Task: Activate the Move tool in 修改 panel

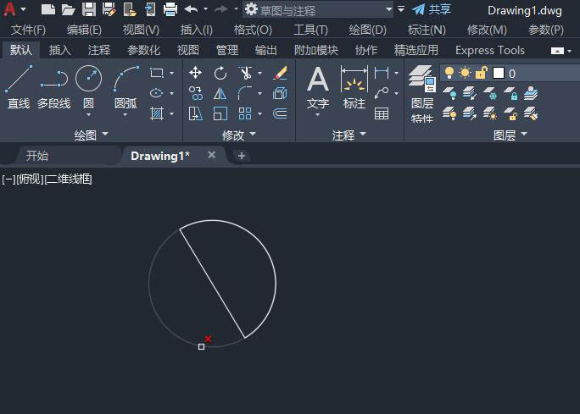Action: click(x=196, y=73)
